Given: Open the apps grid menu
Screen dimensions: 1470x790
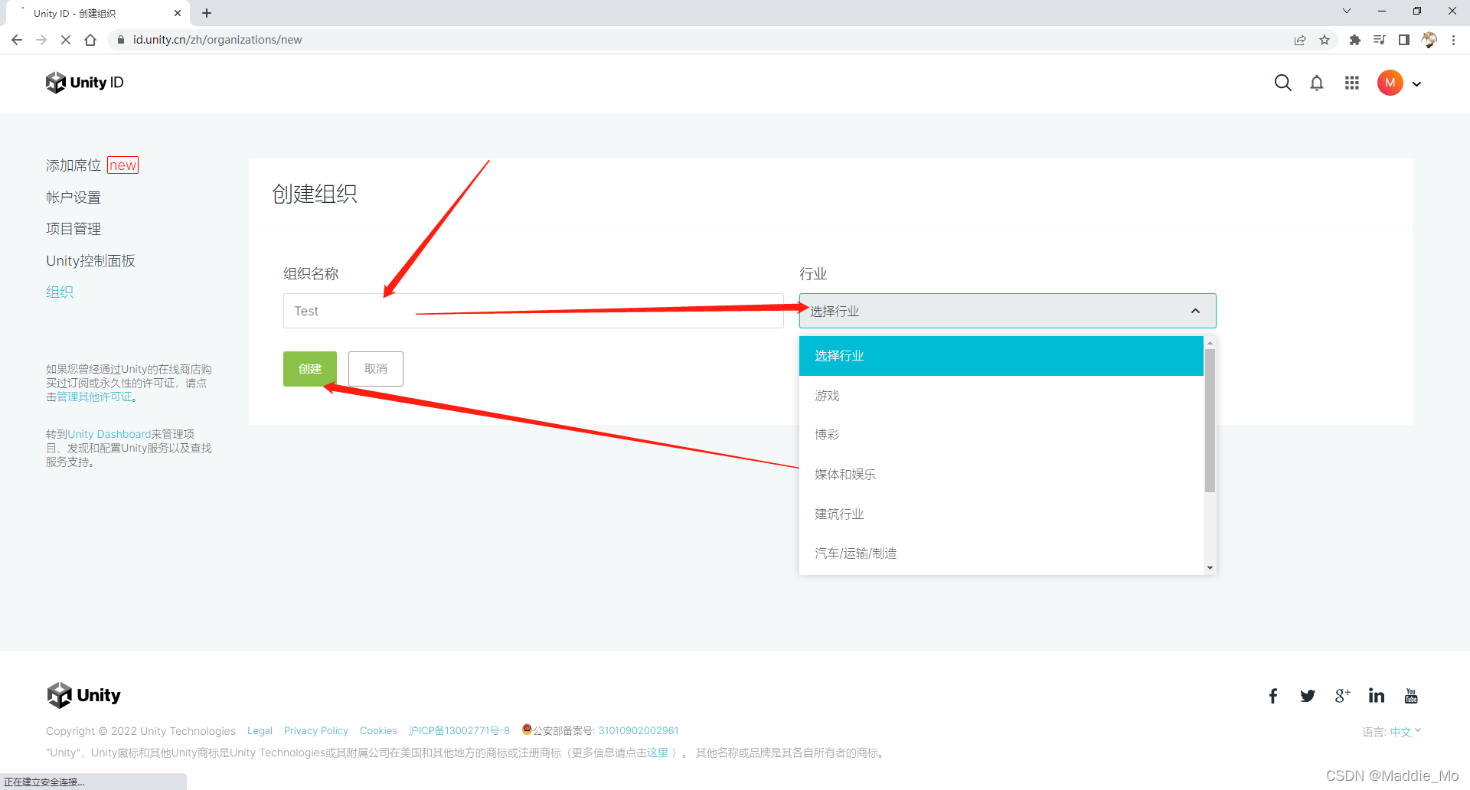Looking at the screenshot, I should coord(1352,83).
